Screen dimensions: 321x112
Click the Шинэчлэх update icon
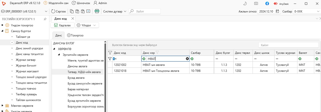[x=73, y=3]
